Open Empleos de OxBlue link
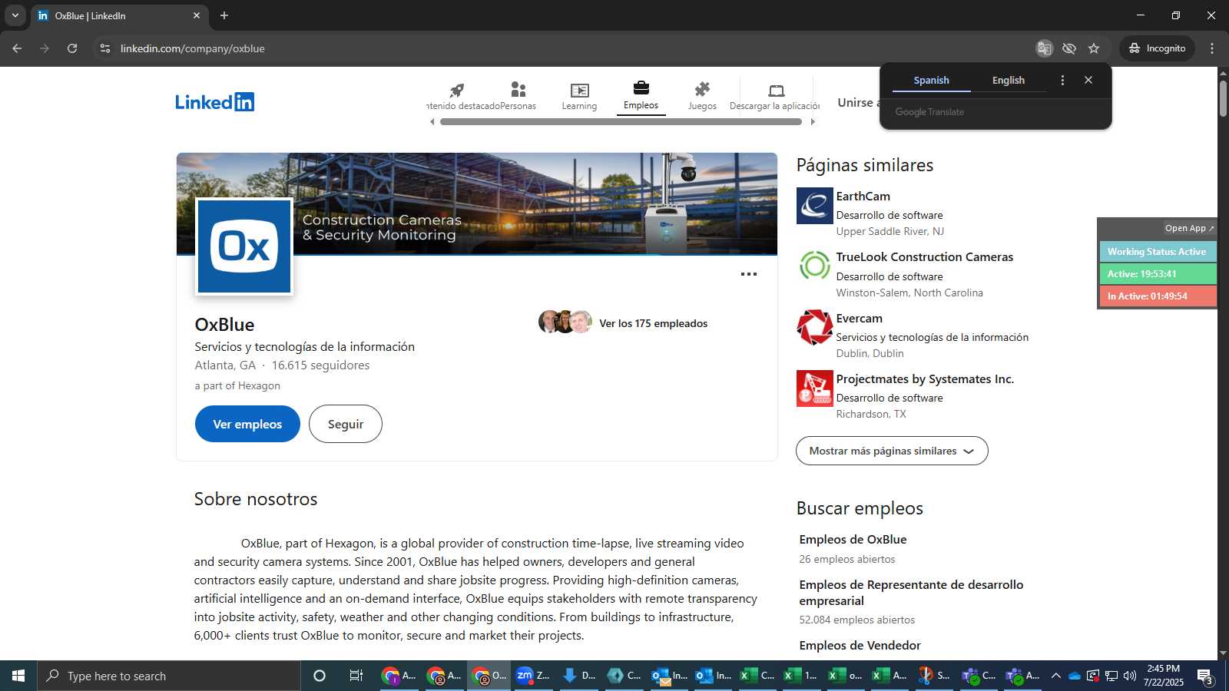The image size is (1229, 691). pos(853,540)
